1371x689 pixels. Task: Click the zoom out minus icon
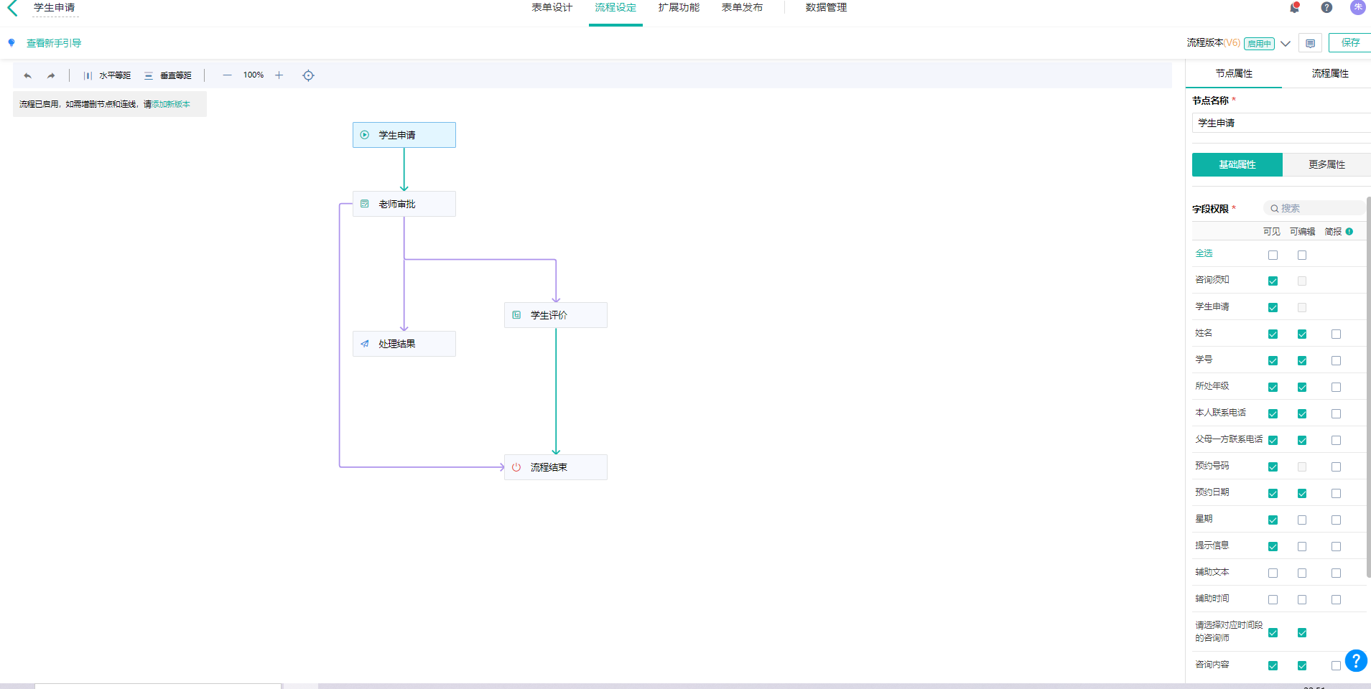[x=227, y=75]
